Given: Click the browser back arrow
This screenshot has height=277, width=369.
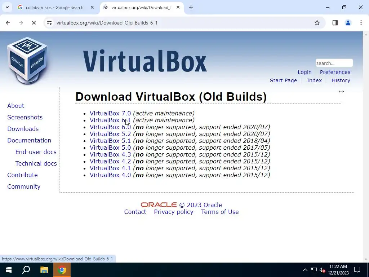Looking at the screenshot, I should pos(8,23).
